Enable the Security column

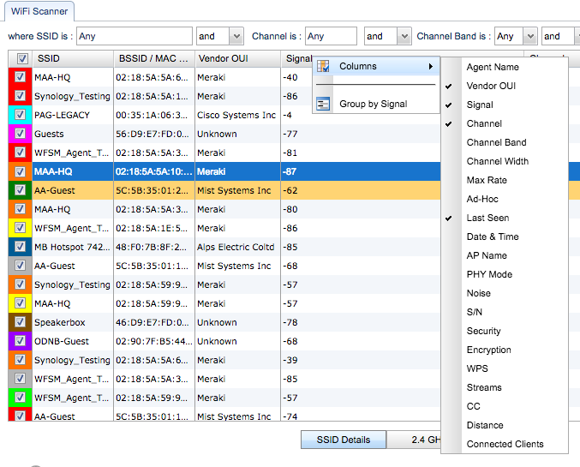tap(483, 332)
